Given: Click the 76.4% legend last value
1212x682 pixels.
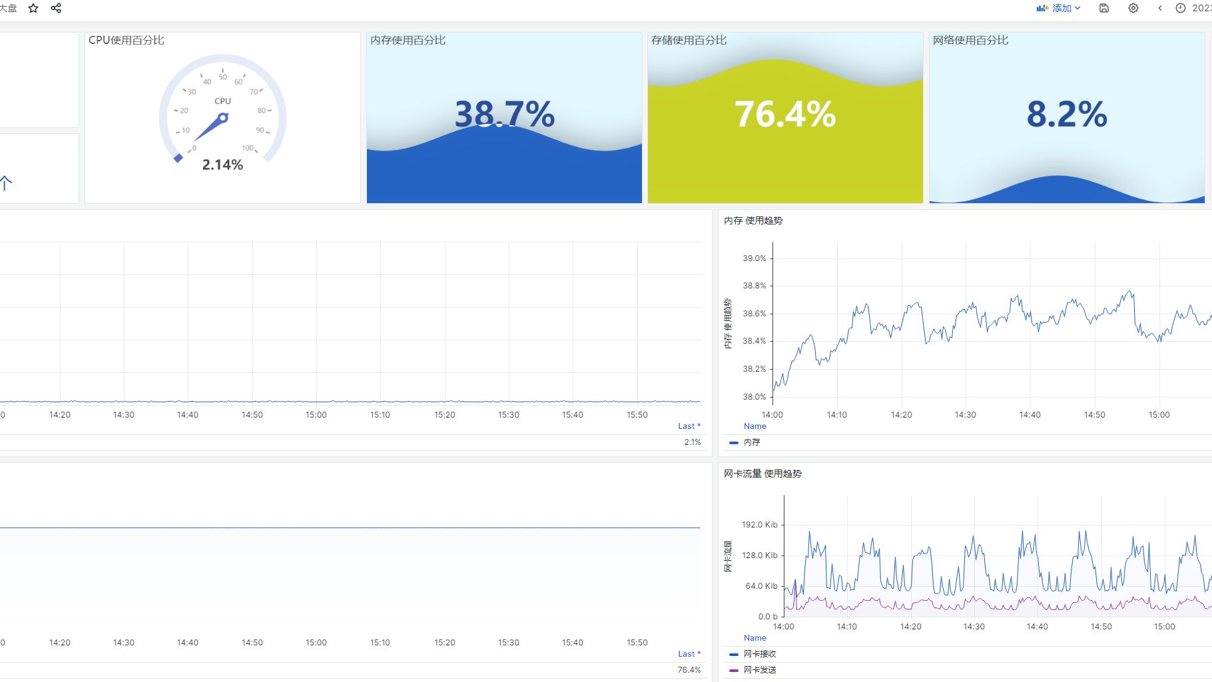Looking at the screenshot, I should pos(689,670).
